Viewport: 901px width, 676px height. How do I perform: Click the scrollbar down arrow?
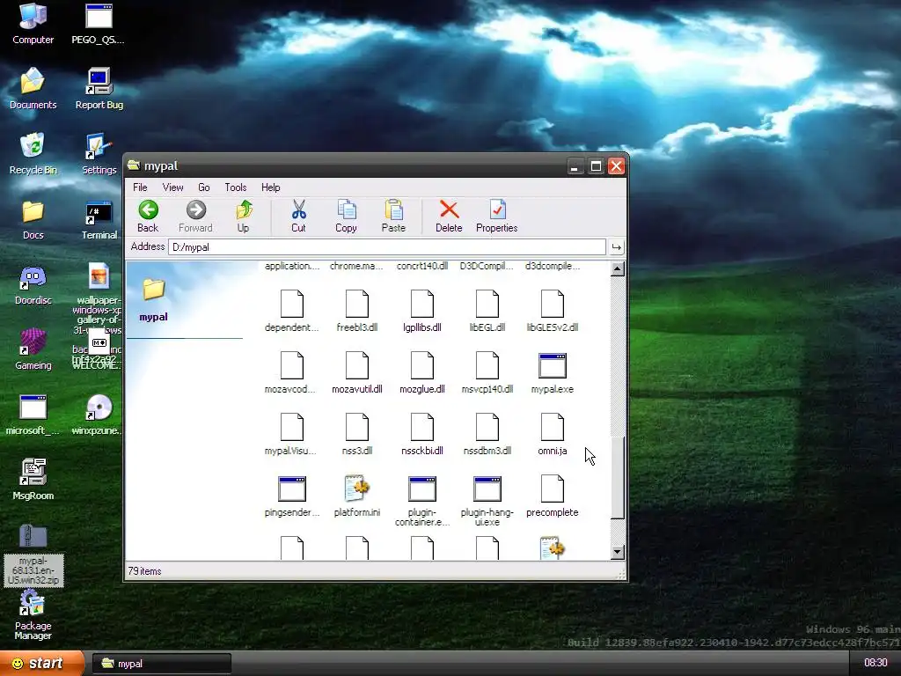pyautogui.click(x=618, y=553)
